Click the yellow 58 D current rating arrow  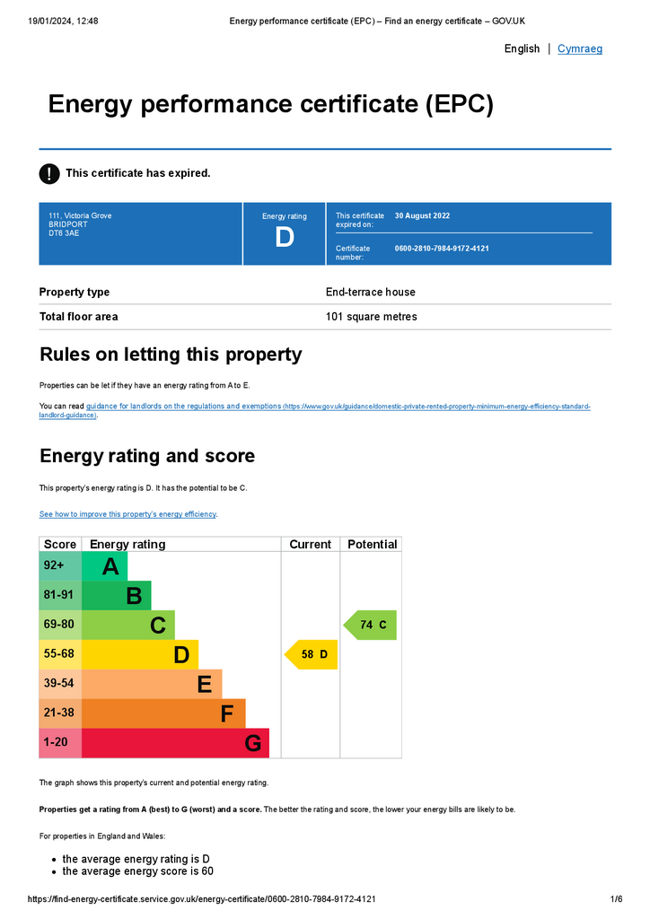pos(312,654)
